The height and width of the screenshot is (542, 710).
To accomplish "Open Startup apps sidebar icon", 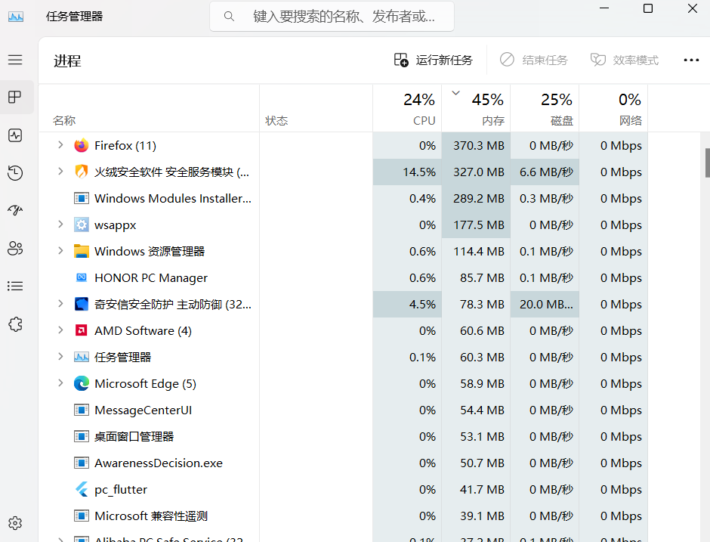I will (x=15, y=210).
